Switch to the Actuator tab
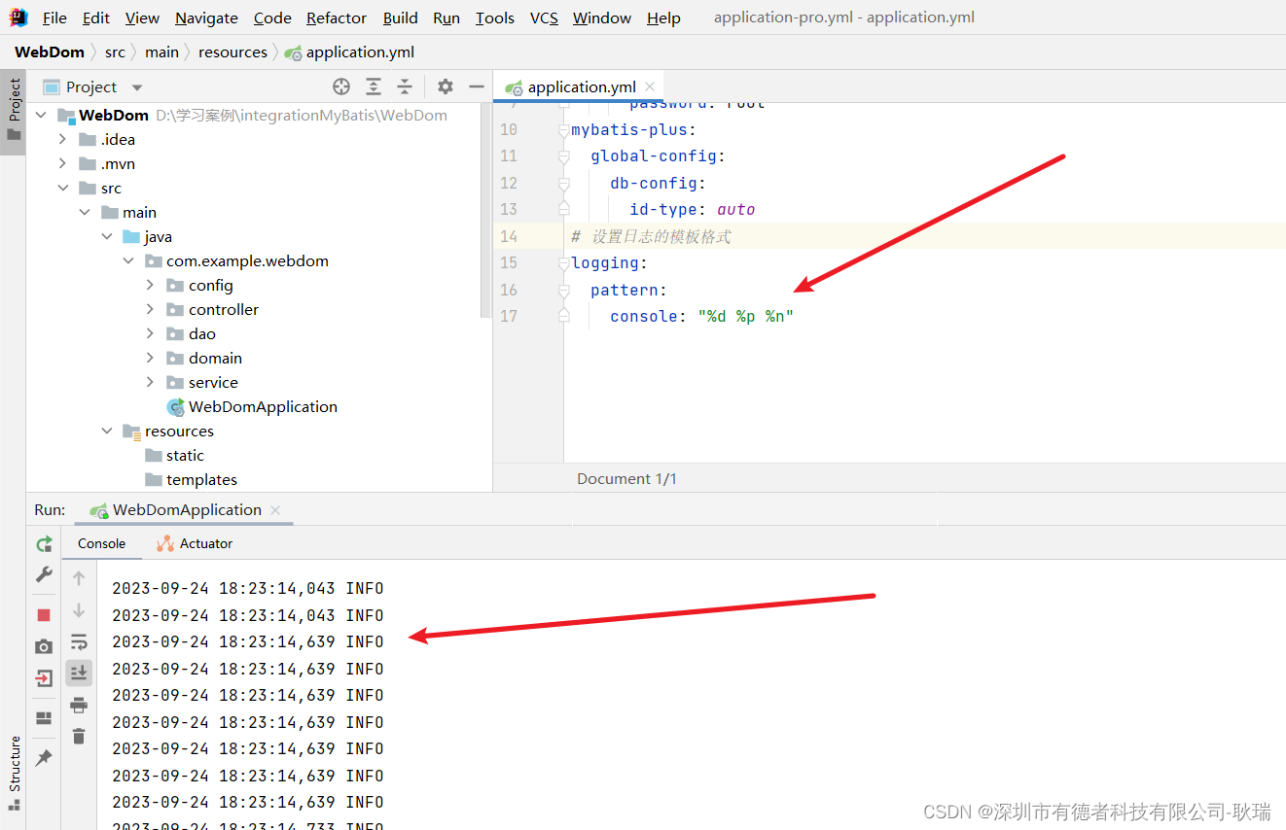The width and height of the screenshot is (1286, 830). (x=195, y=543)
